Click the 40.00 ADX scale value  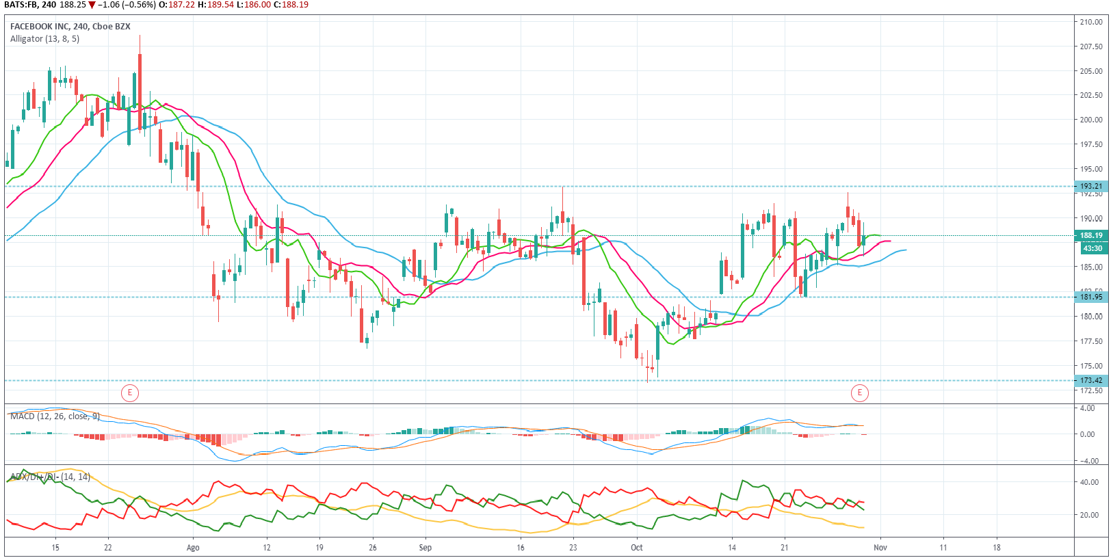click(x=1089, y=482)
